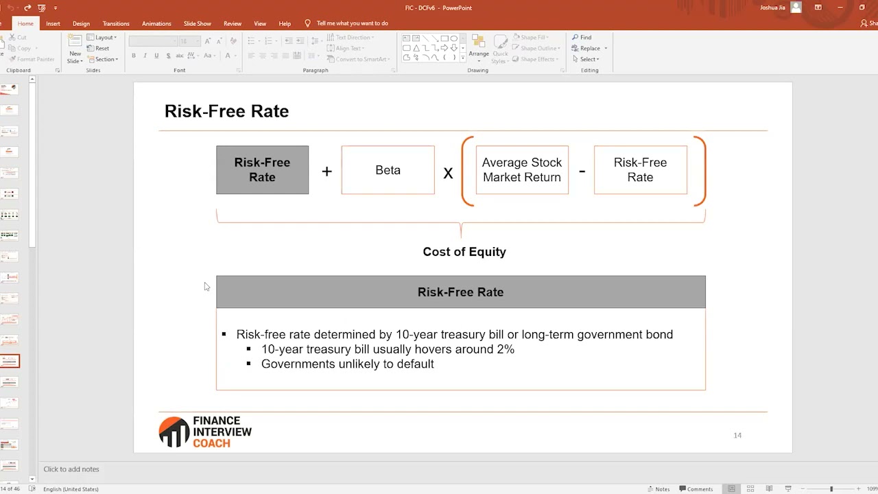Open the Layout dropdown
This screenshot has height=494, width=878.
[x=102, y=38]
